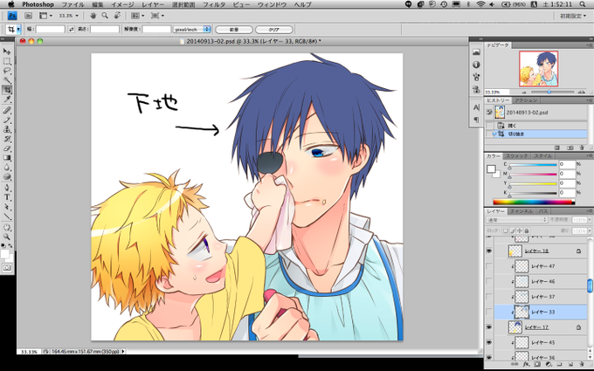This screenshot has height=371, width=594.
Task: Add layer style fx button
Action: (x=526, y=364)
